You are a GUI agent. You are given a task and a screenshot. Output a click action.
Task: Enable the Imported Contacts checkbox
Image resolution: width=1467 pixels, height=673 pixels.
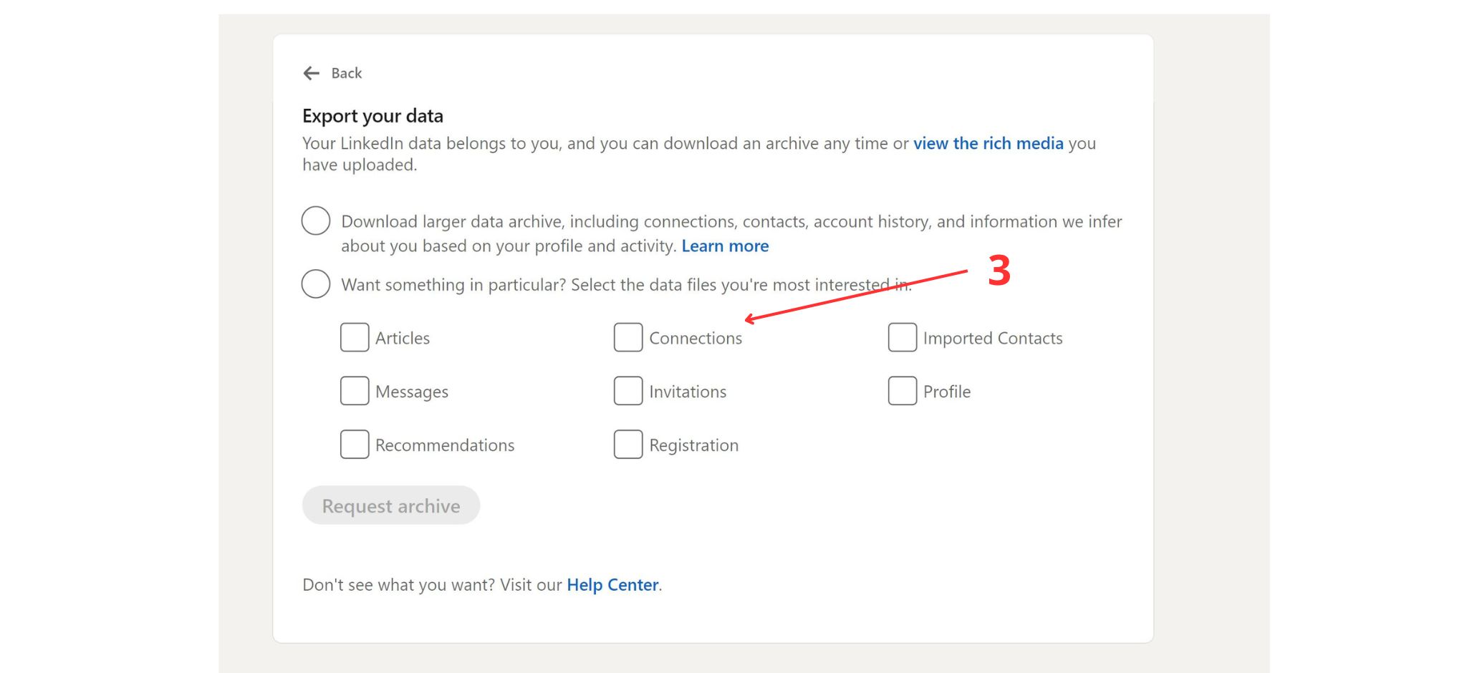(903, 337)
